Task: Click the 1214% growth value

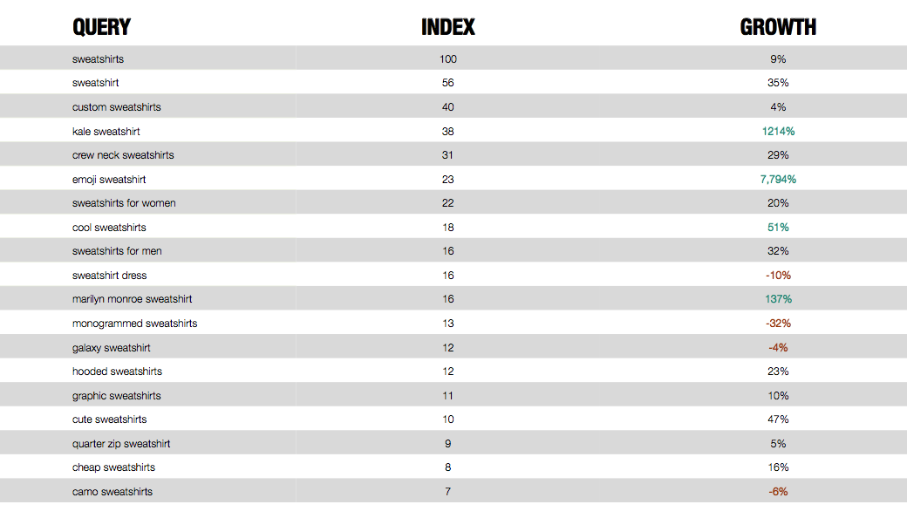Action: click(778, 131)
